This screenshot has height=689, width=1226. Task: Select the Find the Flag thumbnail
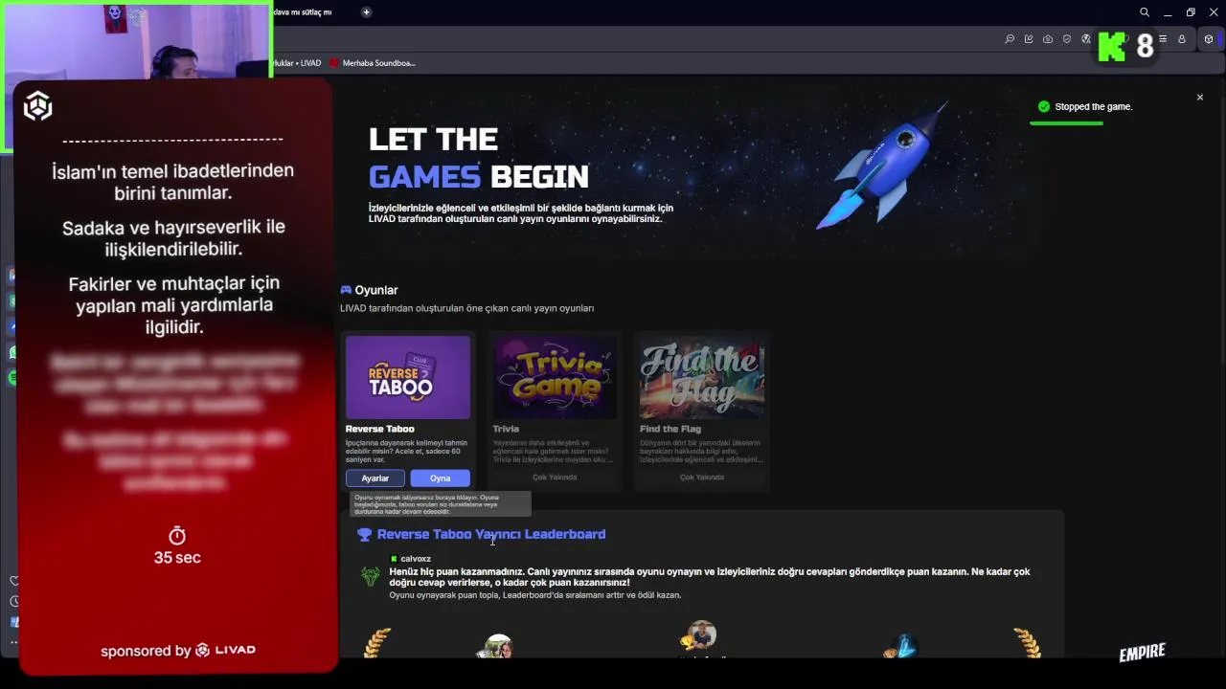point(702,377)
